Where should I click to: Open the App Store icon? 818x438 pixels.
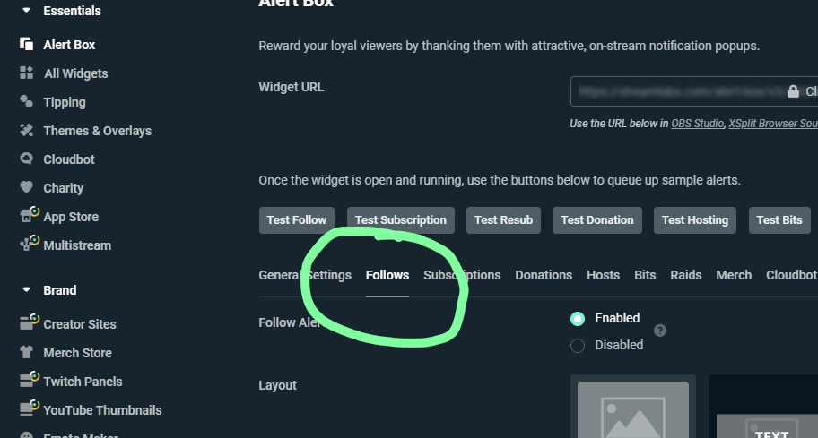28,216
